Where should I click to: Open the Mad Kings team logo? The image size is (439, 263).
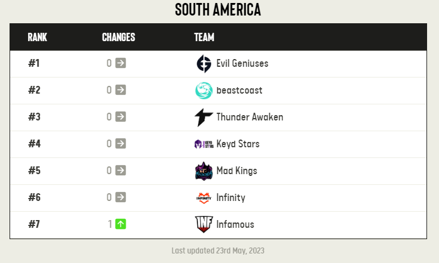(x=204, y=171)
